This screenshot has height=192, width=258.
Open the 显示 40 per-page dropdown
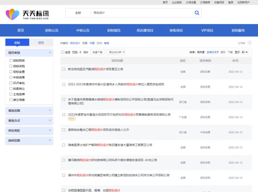click(245, 52)
